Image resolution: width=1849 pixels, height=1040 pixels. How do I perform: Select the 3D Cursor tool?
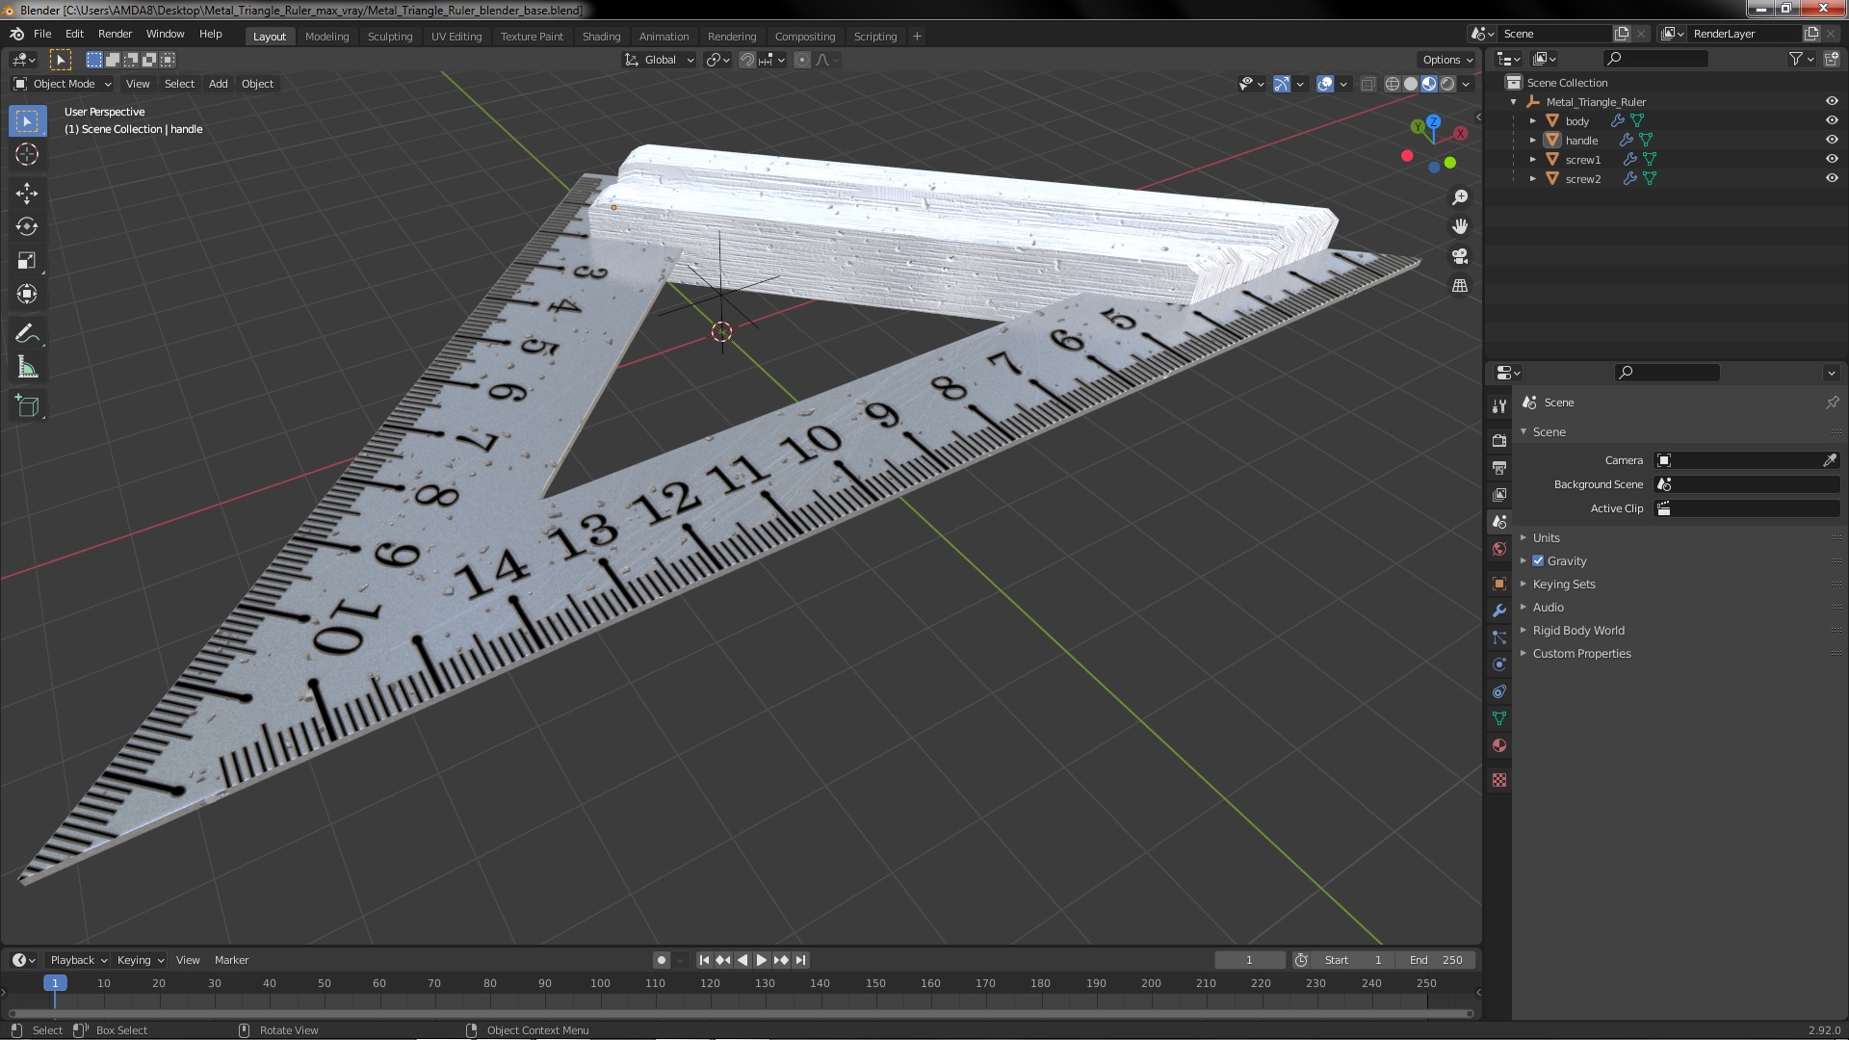[x=27, y=154]
